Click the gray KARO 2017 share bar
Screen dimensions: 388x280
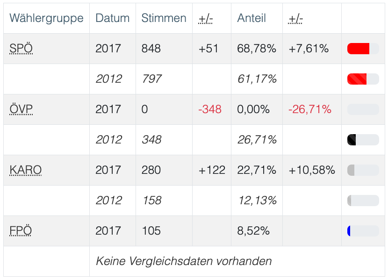[x=363, y=170]
